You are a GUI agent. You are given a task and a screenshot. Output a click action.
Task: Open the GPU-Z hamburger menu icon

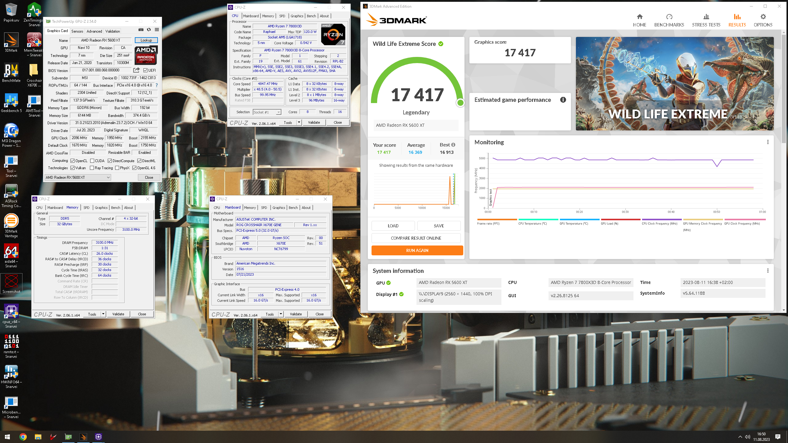(x=157, y=30)
